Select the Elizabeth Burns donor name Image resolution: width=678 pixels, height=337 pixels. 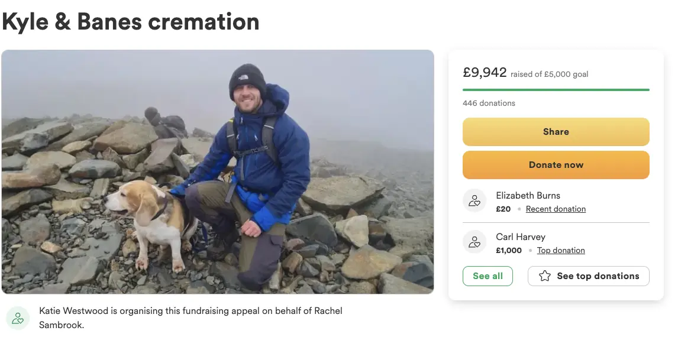pyautogui.click(x=528, y=196)
